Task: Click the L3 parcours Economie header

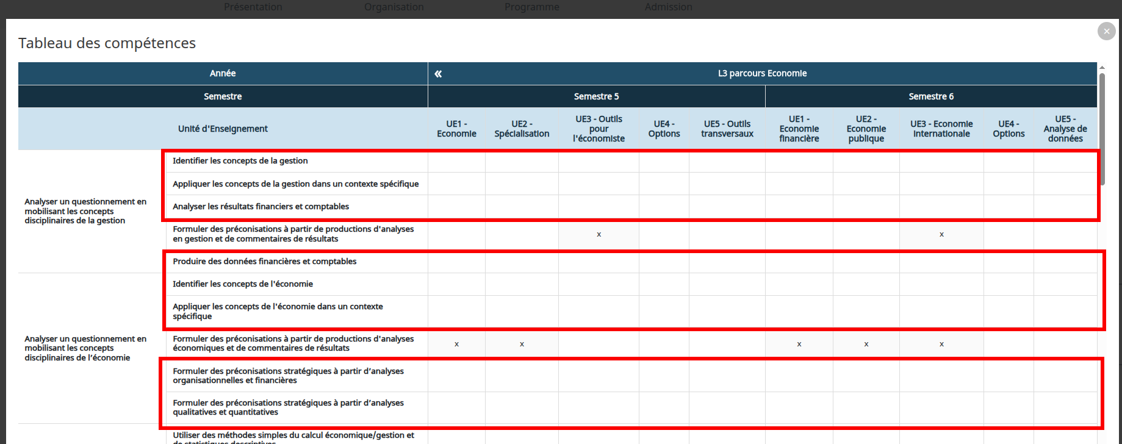Action: [x=762, y=73]
